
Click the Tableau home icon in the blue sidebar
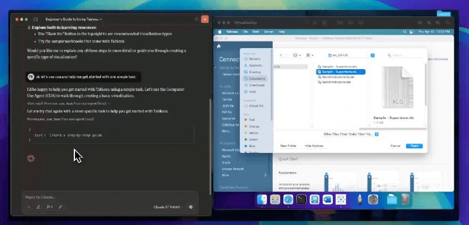pos(219,46)
